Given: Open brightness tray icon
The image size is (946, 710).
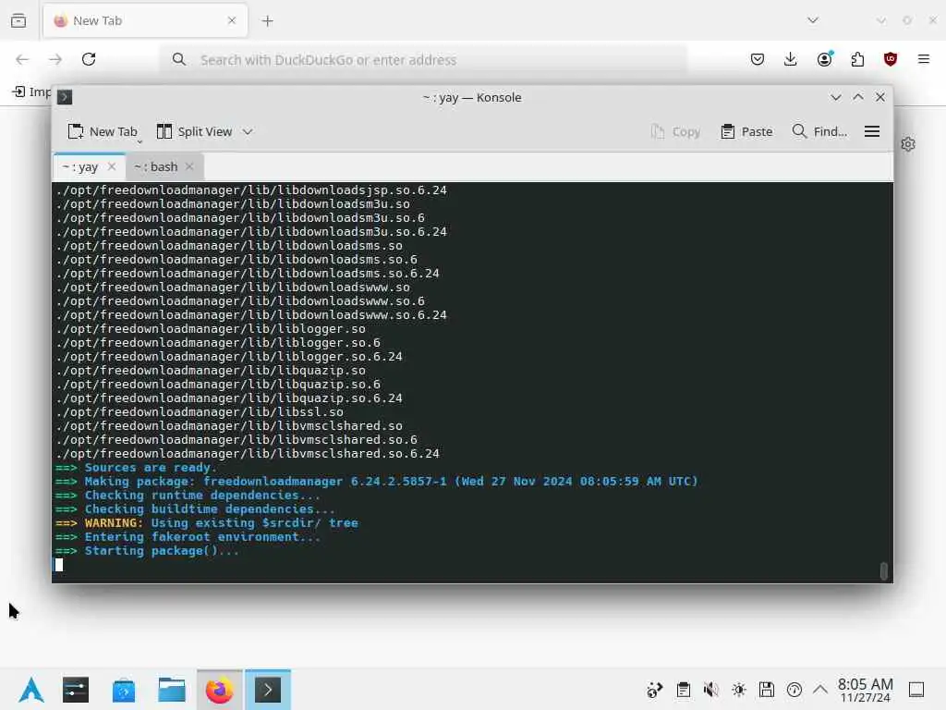Looking at the screenshot, I should click(x=738, y=690).
